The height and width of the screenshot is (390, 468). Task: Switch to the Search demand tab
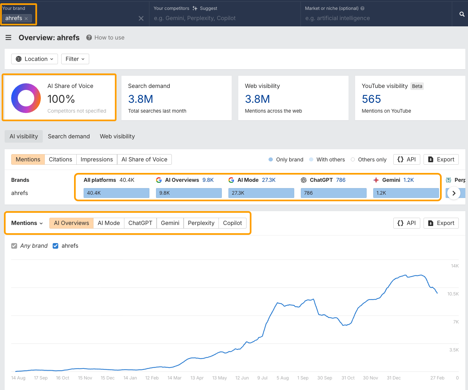69,136
